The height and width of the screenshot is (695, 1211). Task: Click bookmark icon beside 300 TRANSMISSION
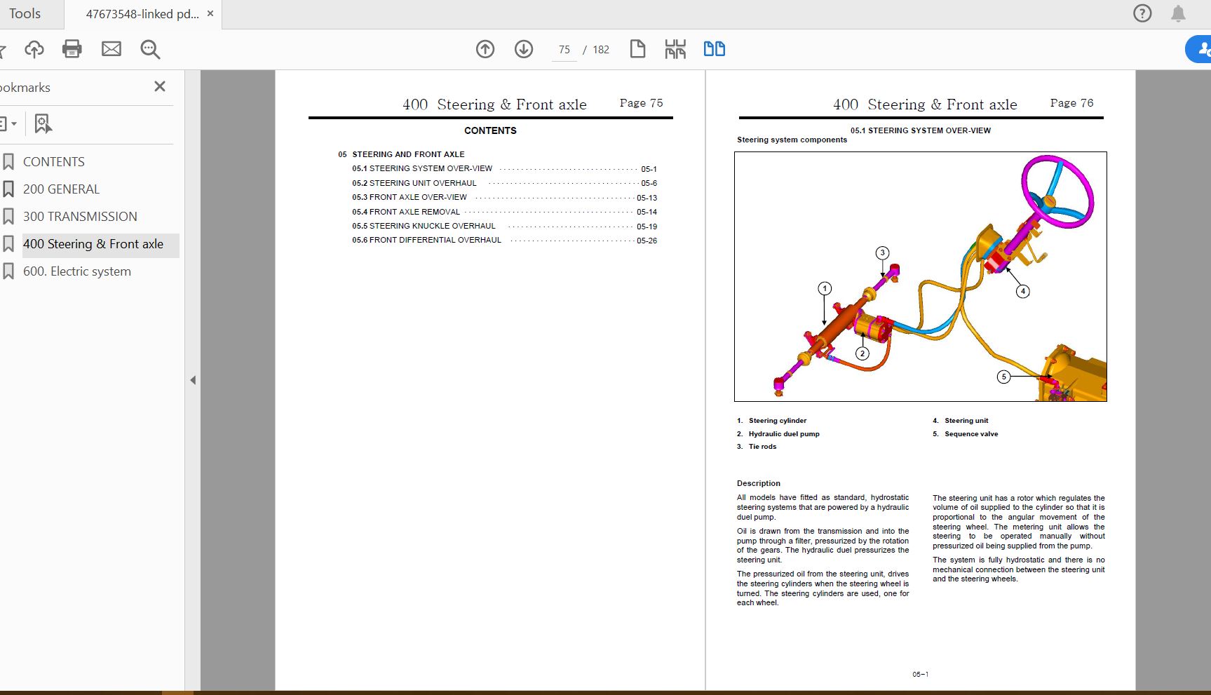8,217
